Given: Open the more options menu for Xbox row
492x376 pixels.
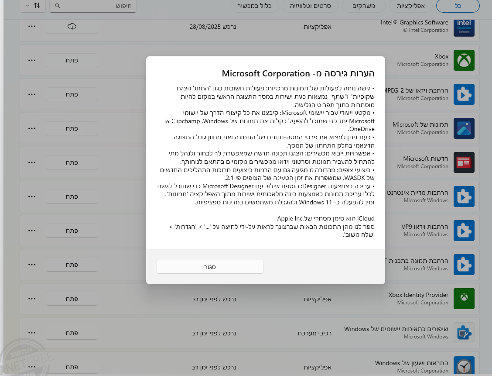Looking at the screenshot, I should click(x=32, y=60).
